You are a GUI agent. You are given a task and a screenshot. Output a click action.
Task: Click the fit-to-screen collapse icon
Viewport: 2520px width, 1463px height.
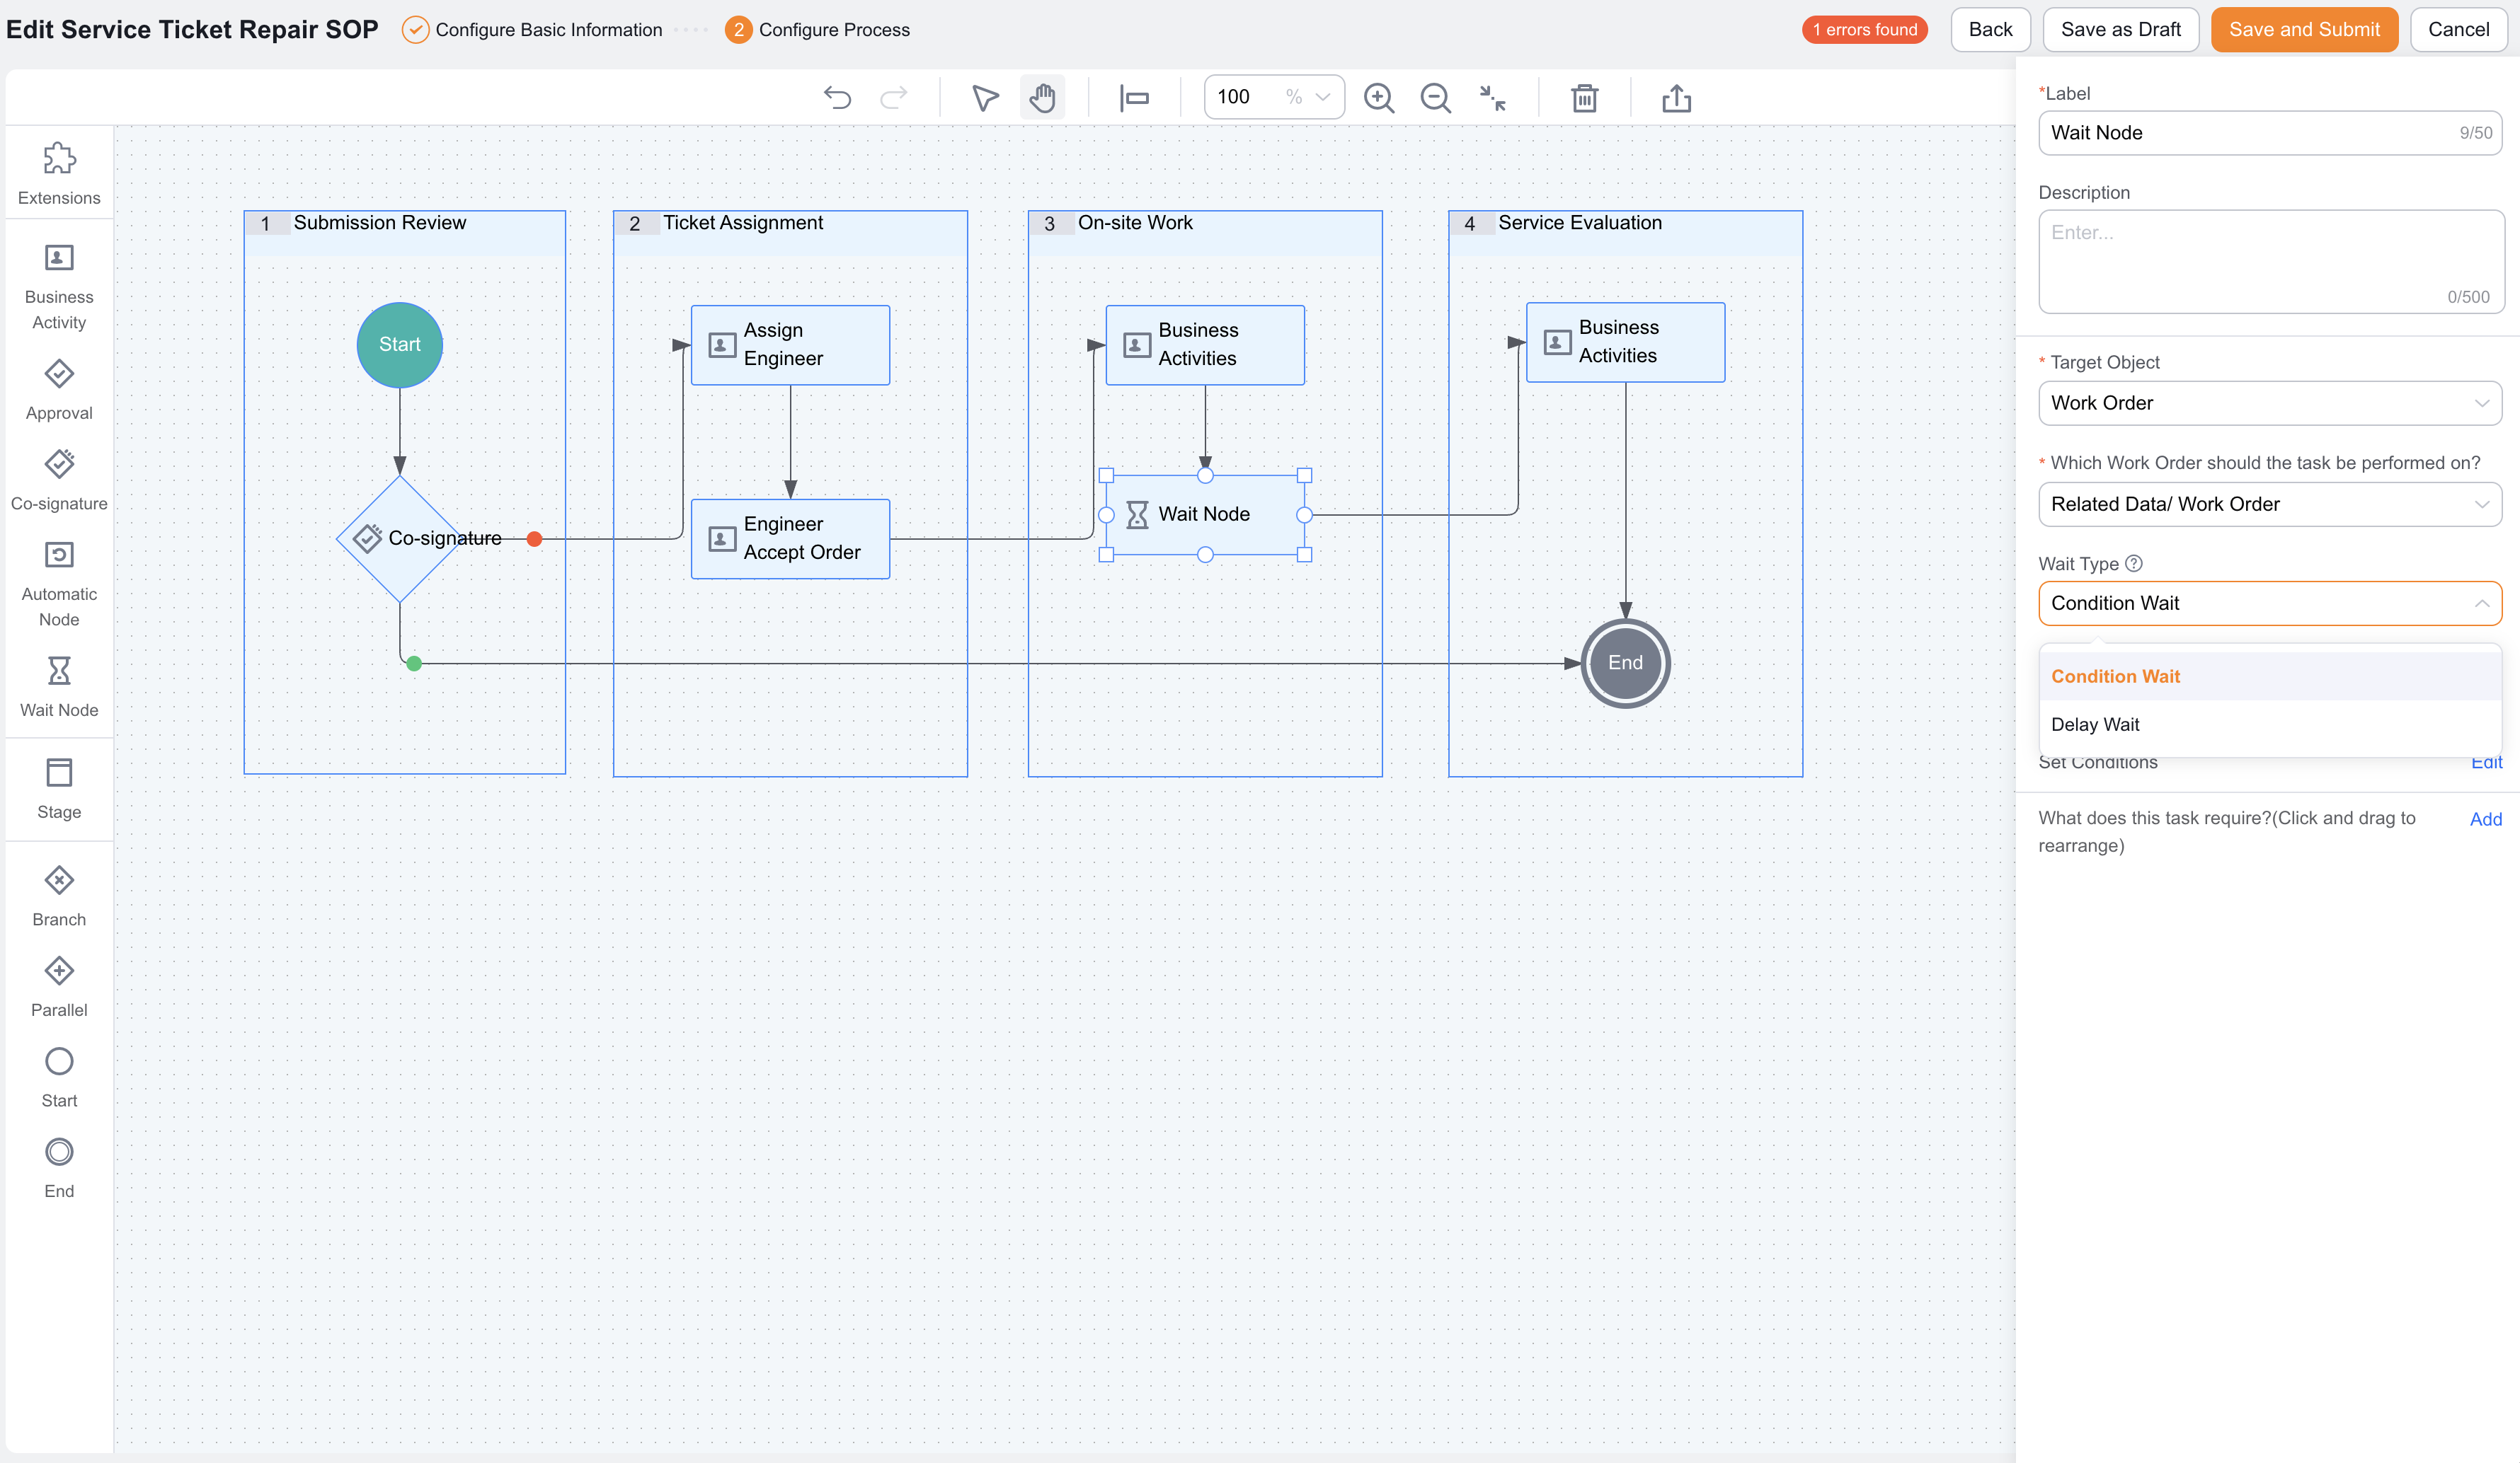1492,97
